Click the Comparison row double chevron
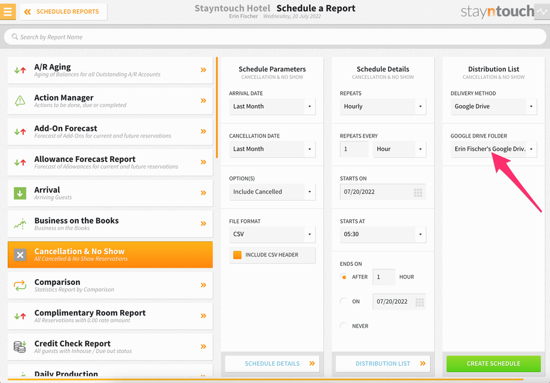The width and height of the screenshot is (550, 383). coord(203,285)
